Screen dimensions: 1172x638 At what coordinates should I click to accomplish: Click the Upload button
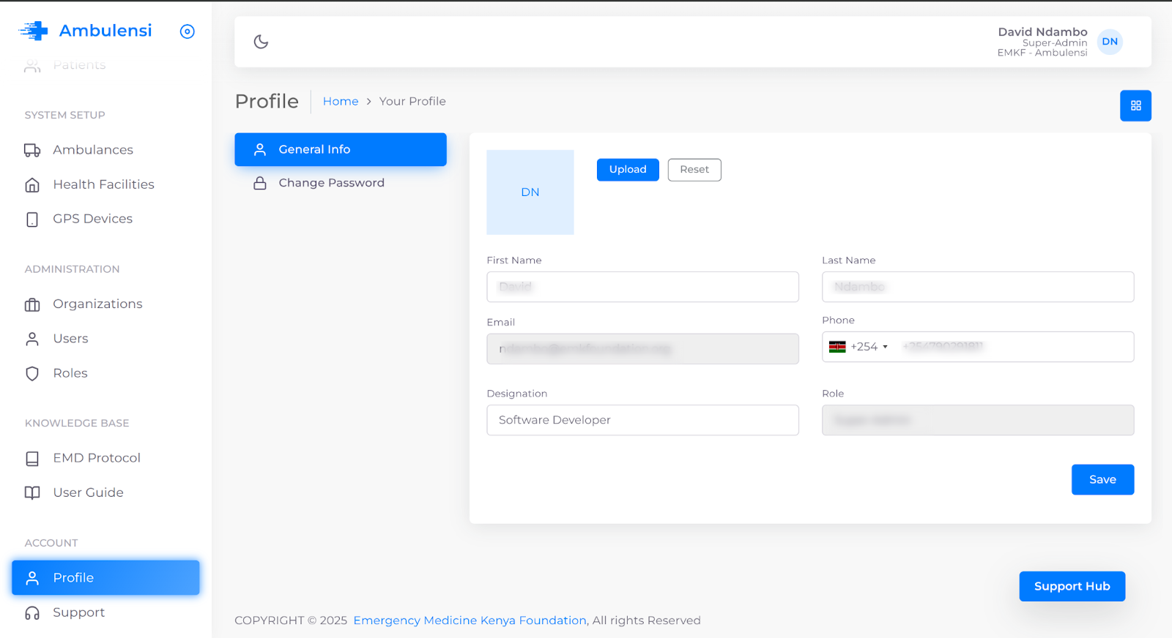coord(628,170)
